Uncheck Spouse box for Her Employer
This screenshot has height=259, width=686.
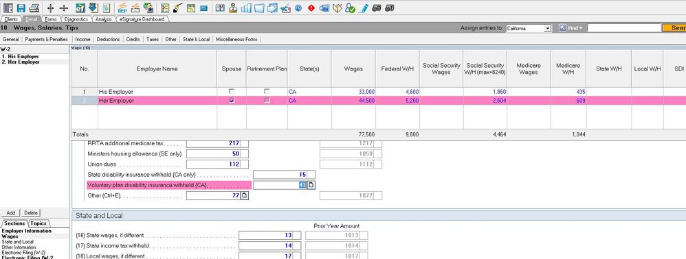click(232, 100)
